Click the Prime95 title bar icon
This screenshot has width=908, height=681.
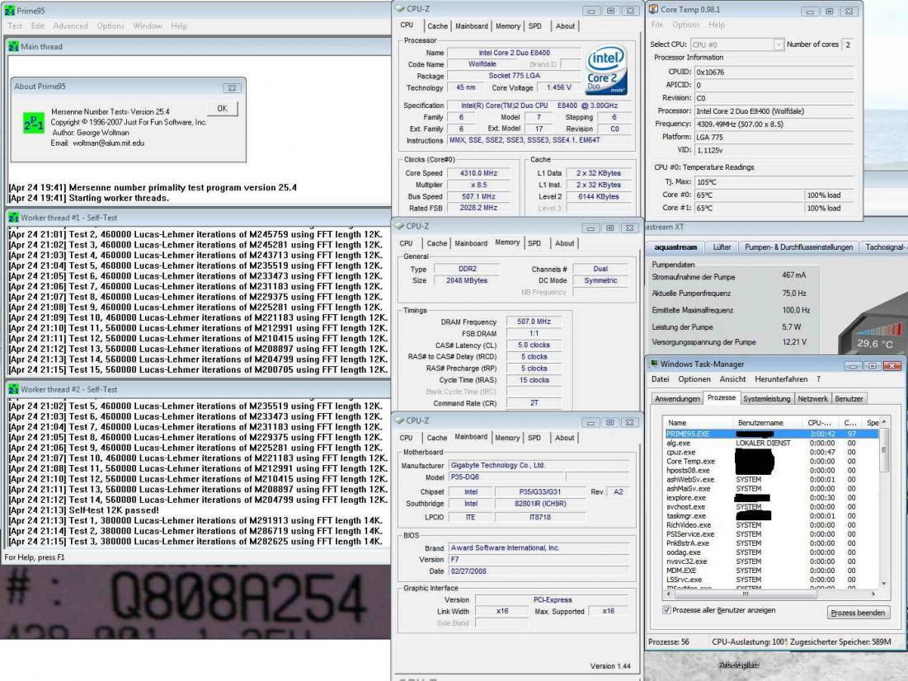9,11
